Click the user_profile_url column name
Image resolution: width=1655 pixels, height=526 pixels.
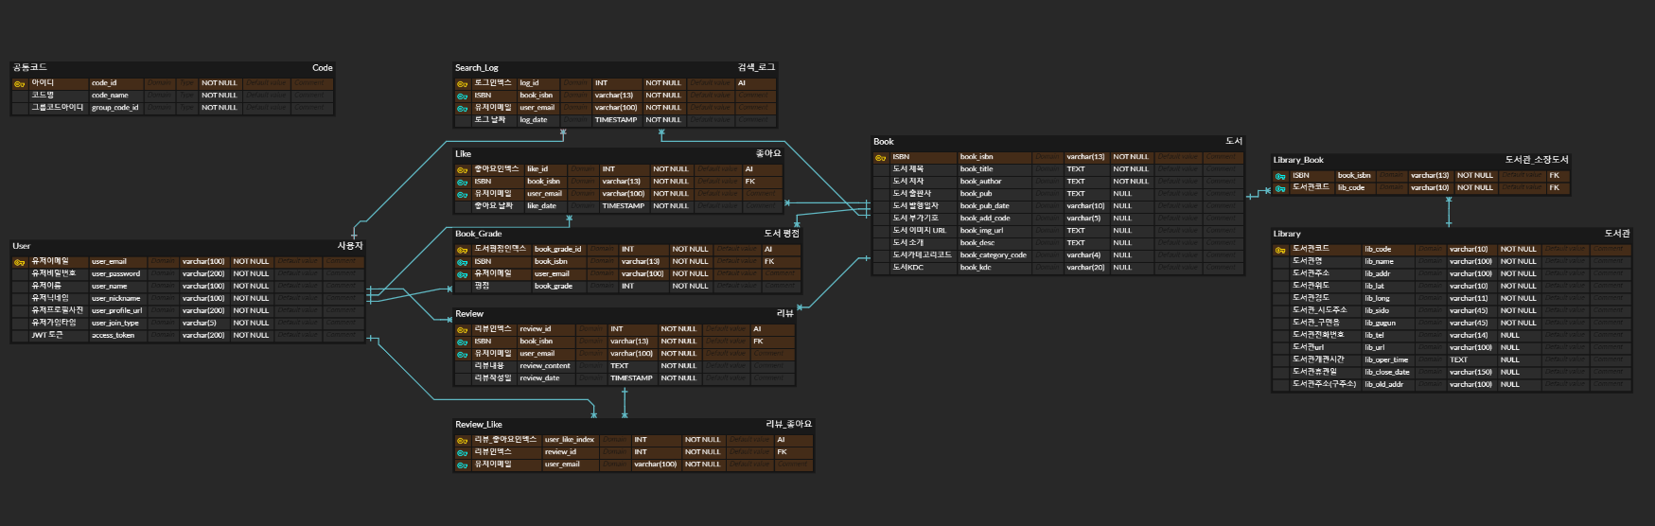(x=116, y=311)
